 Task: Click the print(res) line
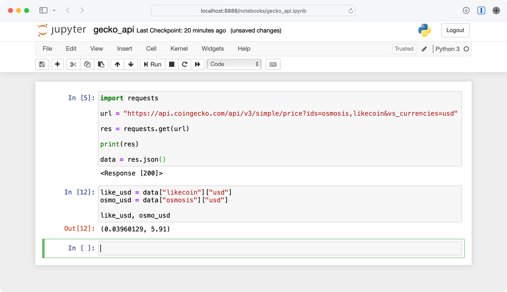(120, 144)
